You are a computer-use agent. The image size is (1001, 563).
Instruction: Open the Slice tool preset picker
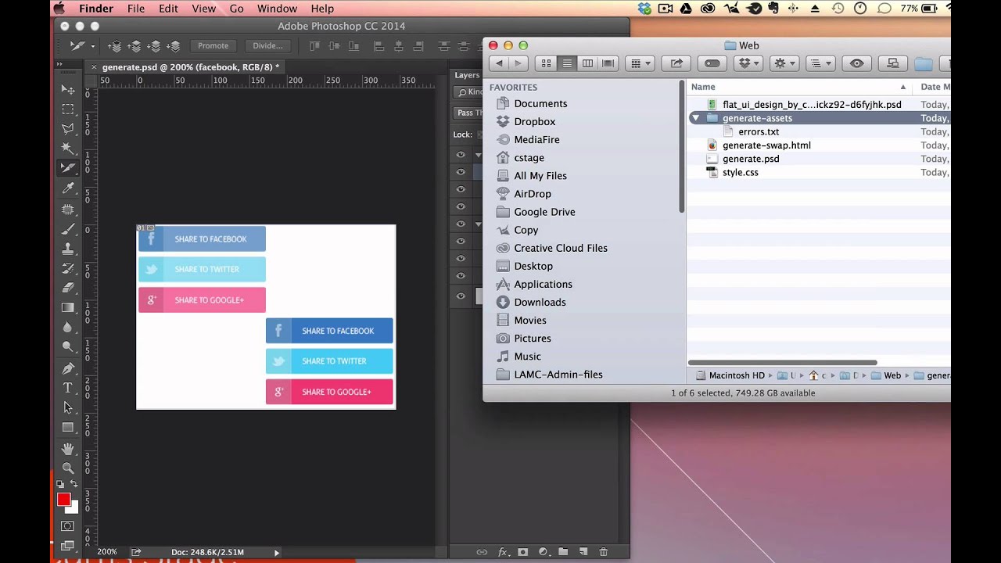point(81,45)
